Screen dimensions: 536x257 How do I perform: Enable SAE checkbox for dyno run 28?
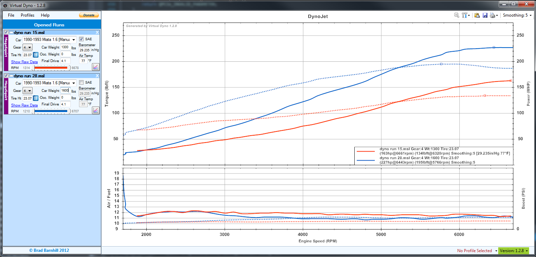(81, 82)
